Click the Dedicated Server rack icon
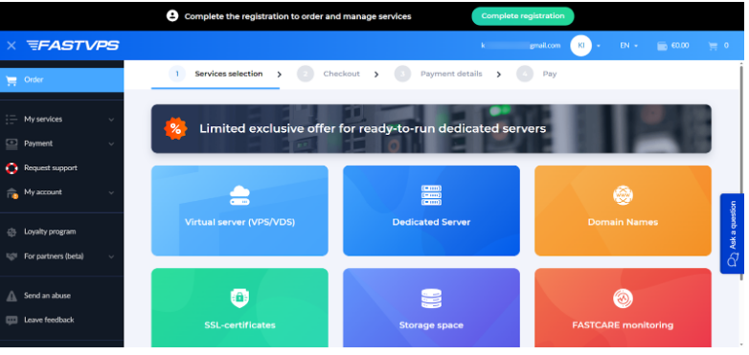This screenshot has width=749, height=355. [x=431, y=195]
